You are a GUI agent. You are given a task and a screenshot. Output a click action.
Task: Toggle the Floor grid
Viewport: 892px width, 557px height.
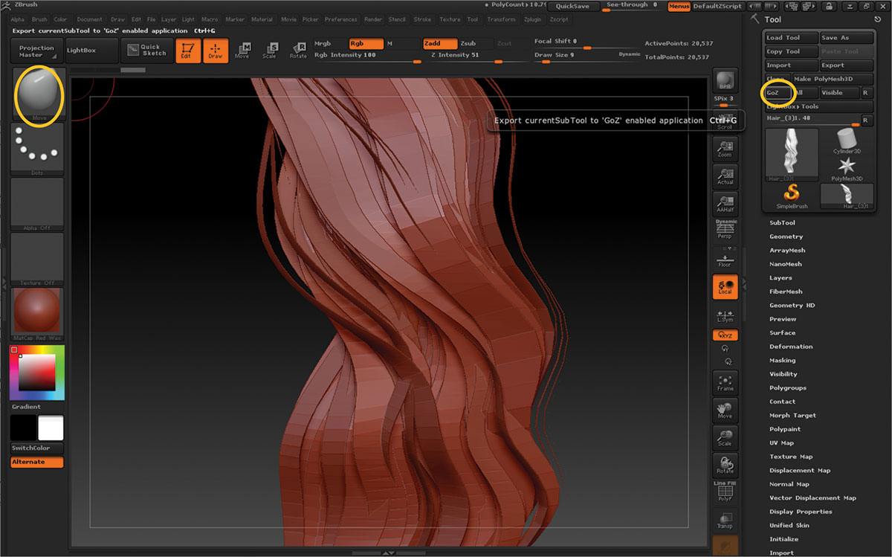725,259
